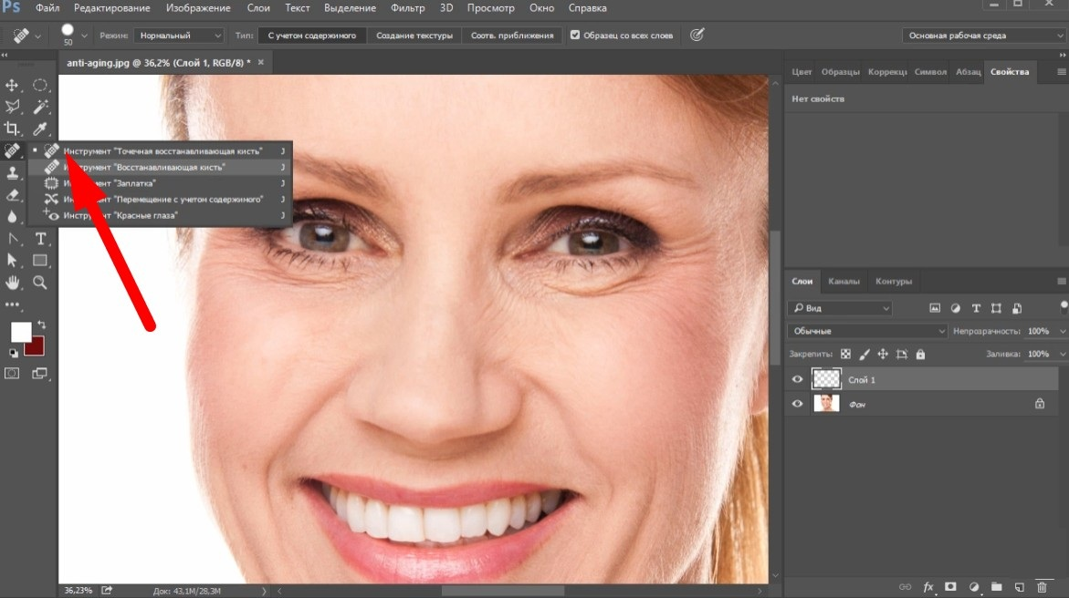This screenshot has width=1069, height=598.
Task: Open the 'Изображение' menu
Action: click(198, 8)
